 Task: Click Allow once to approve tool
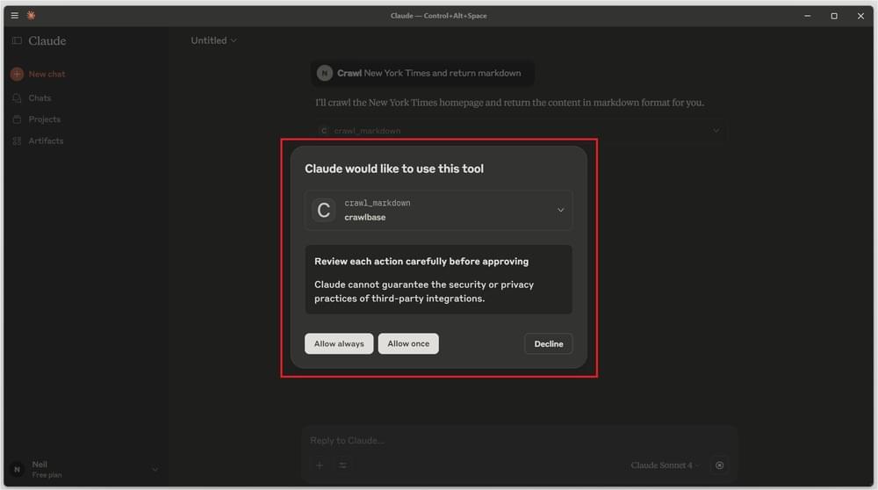point(408,343)
